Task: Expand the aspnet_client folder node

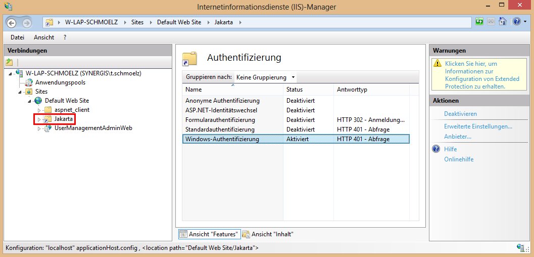Action: (x=38, y=110)
